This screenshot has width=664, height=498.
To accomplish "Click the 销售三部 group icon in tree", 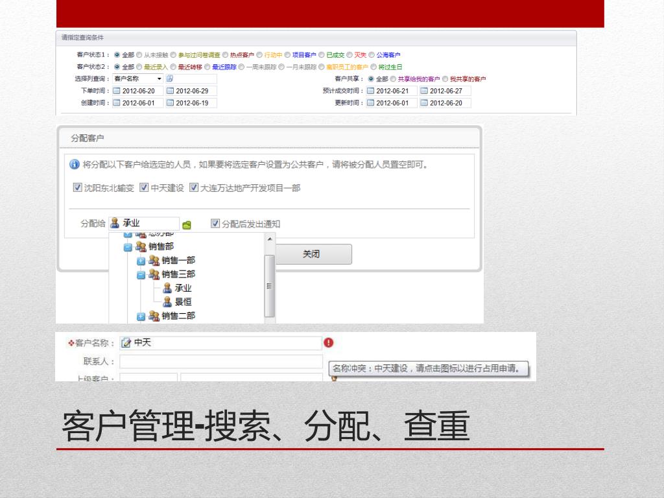I will 154,274.
